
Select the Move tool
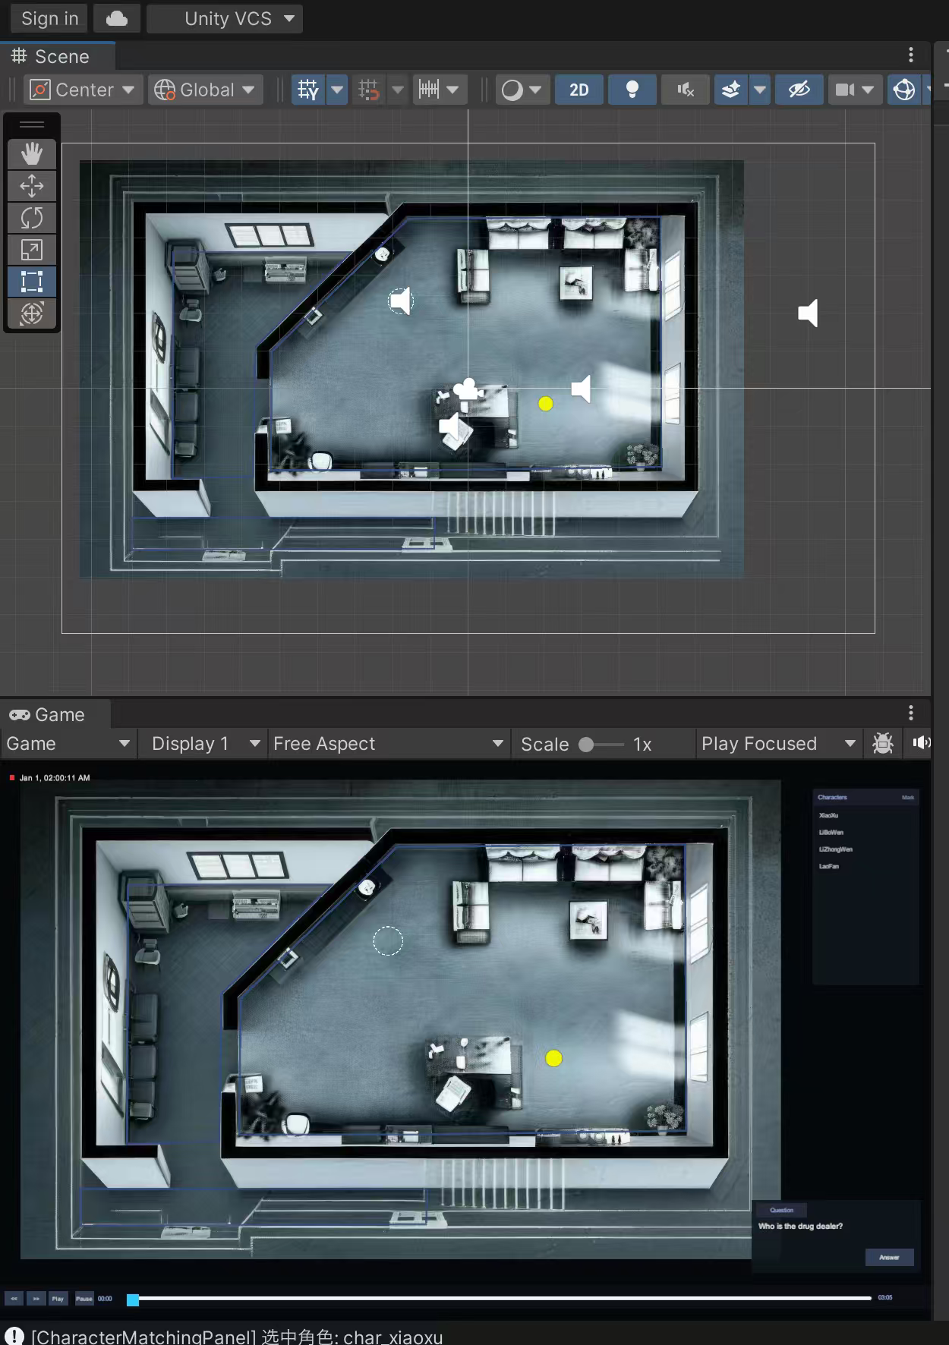(x=31, y=186)
